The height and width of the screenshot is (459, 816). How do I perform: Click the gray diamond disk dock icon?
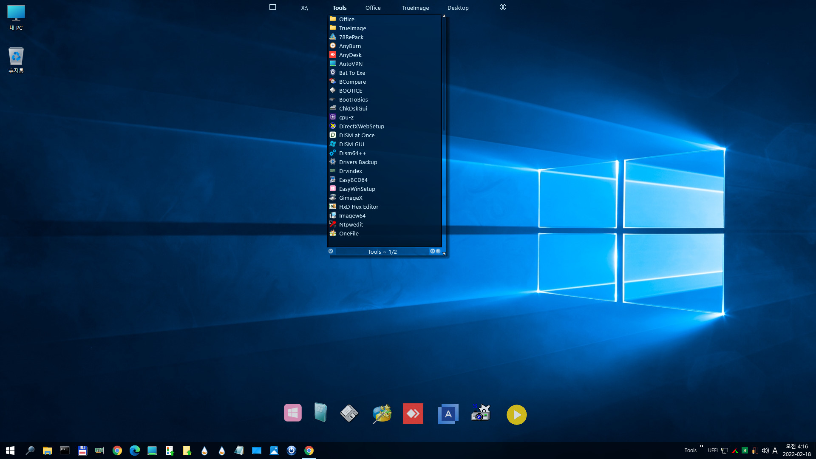pyautogui.click(x=349, y=413)
